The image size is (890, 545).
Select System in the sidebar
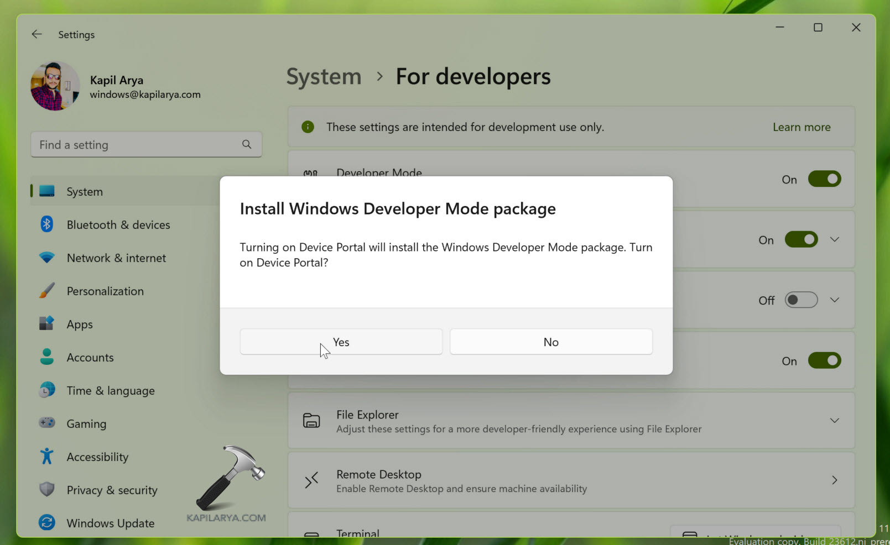pyautogui.click(x=125, y=191)
